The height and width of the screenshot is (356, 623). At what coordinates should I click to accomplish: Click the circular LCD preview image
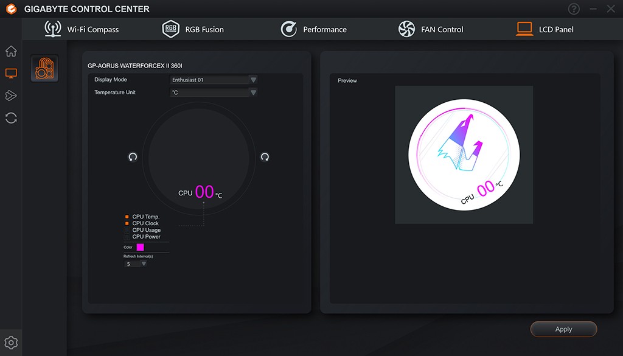[x=464, y=155]
